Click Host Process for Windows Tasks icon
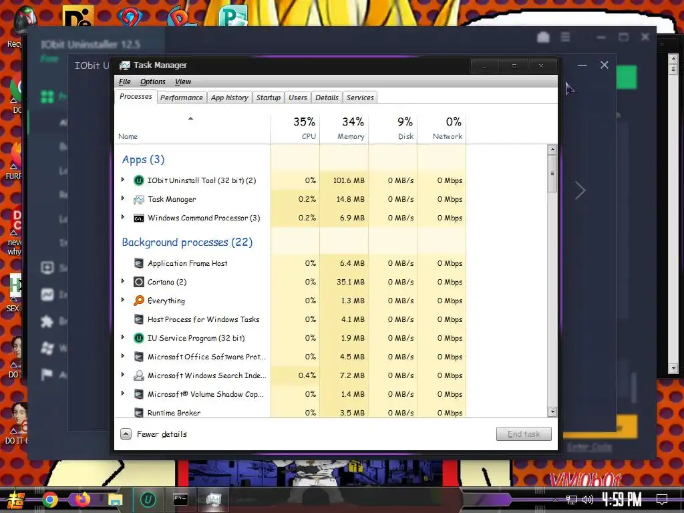The width and height of the screenshot is (684, 513). 139,319
